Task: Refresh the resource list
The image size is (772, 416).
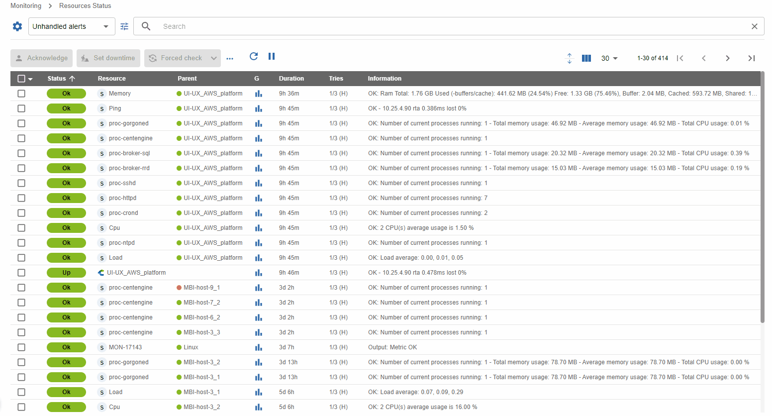Action: tap(254, 56)
